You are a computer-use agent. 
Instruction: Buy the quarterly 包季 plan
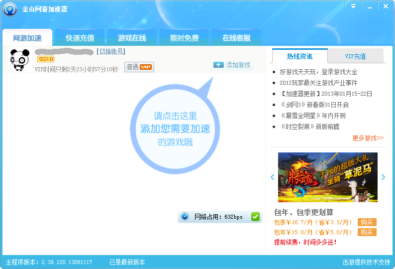tap(367, 222)
